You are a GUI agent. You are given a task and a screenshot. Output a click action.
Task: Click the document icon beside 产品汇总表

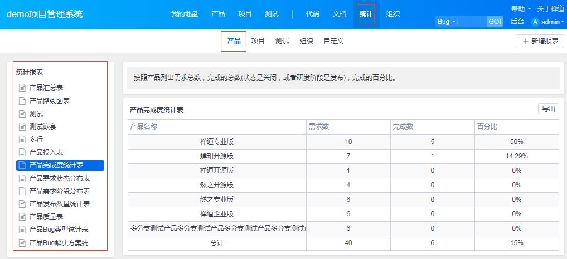(x=22, y=88)
